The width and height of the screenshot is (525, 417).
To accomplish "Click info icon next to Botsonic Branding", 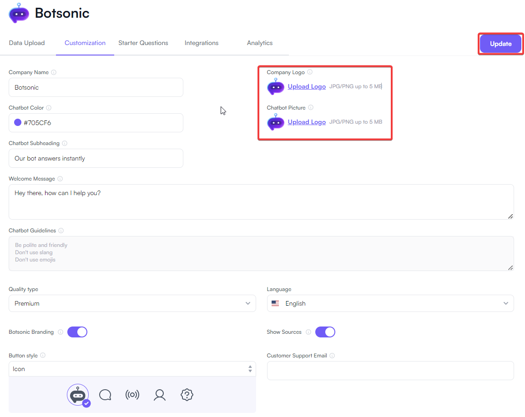I will coord(60,332).
